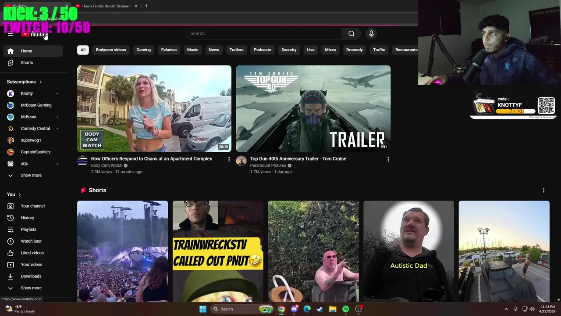Open the Autistic Dad short

(x=408, y=251)
